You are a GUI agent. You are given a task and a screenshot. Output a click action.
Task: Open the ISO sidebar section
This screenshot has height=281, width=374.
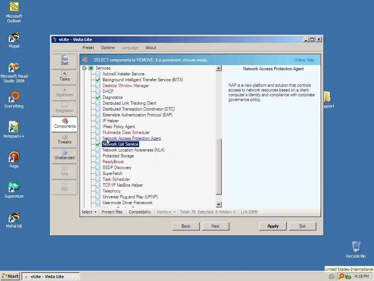click(64, 187)
